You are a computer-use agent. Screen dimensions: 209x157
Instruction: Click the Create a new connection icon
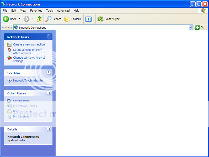tap(9, 45)
